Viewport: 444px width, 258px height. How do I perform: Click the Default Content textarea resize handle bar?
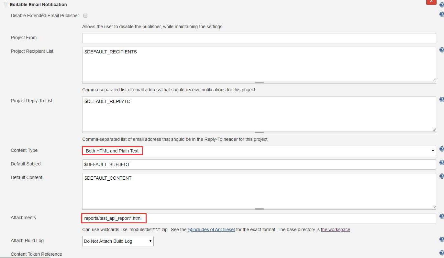[x=259, y=209]
